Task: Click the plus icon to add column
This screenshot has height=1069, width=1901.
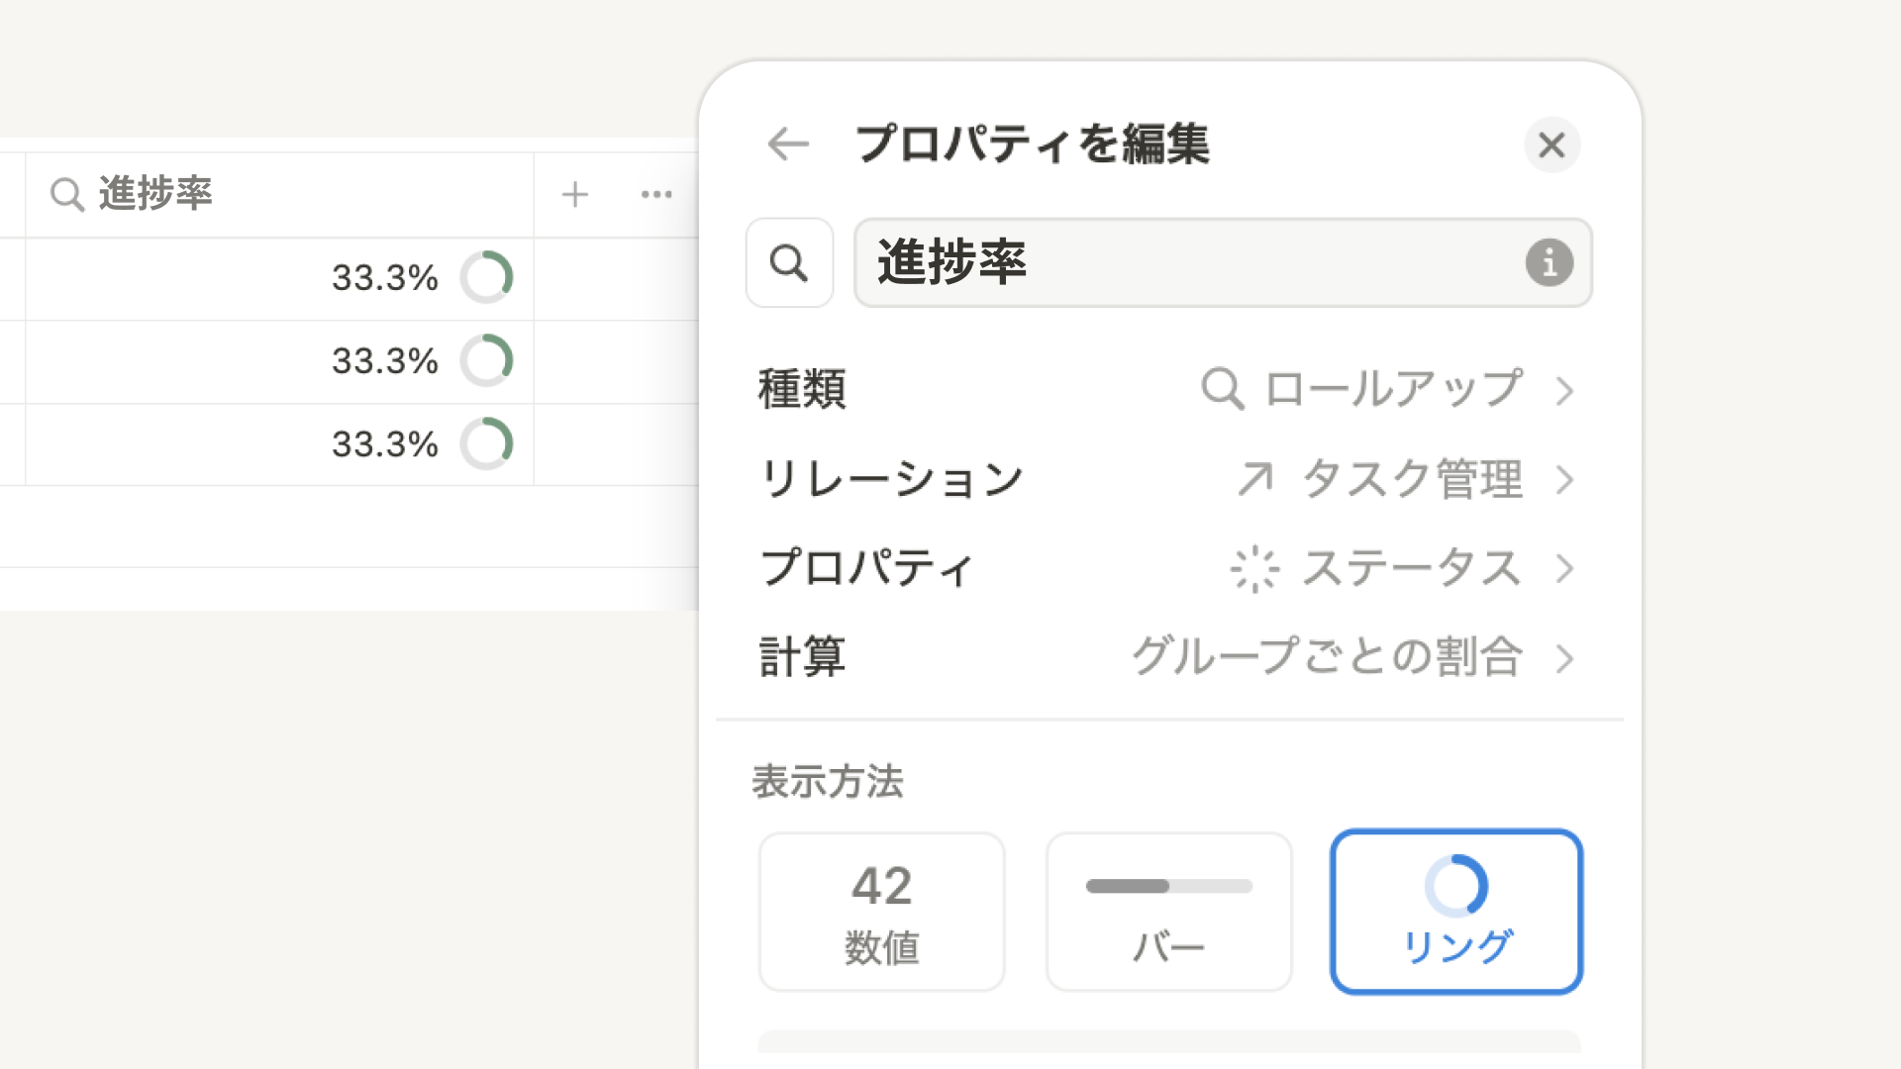Action: tap(574, 194)
